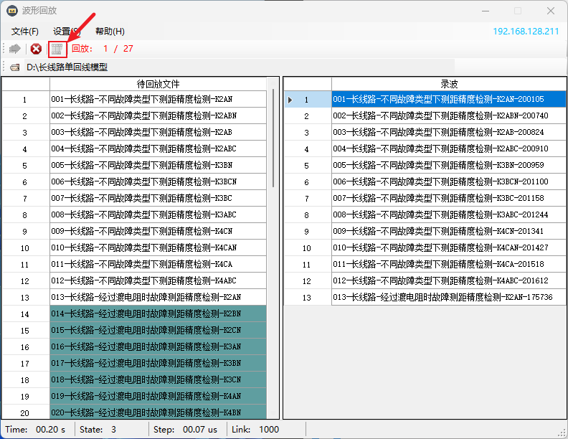
Task: Open the 文件(F) menu
Action: click(x=25, y=32)
